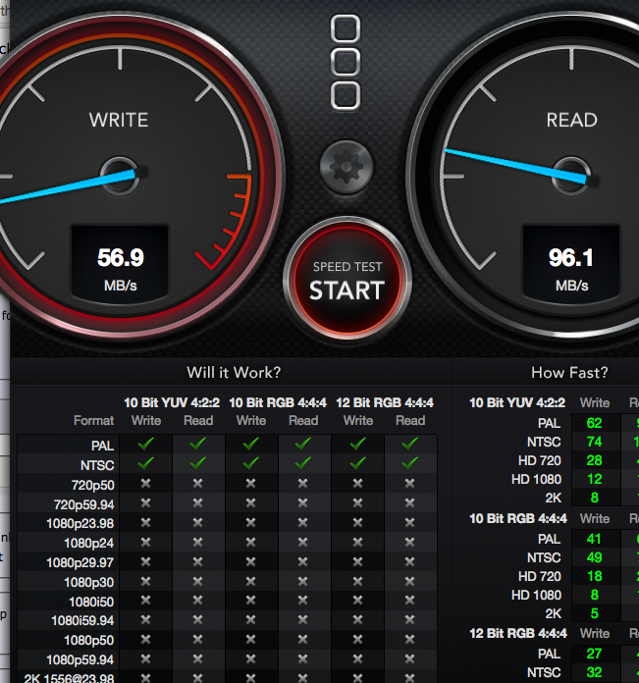Select the 1080p24 format row label
639x683 pixels.
point(89,543)
